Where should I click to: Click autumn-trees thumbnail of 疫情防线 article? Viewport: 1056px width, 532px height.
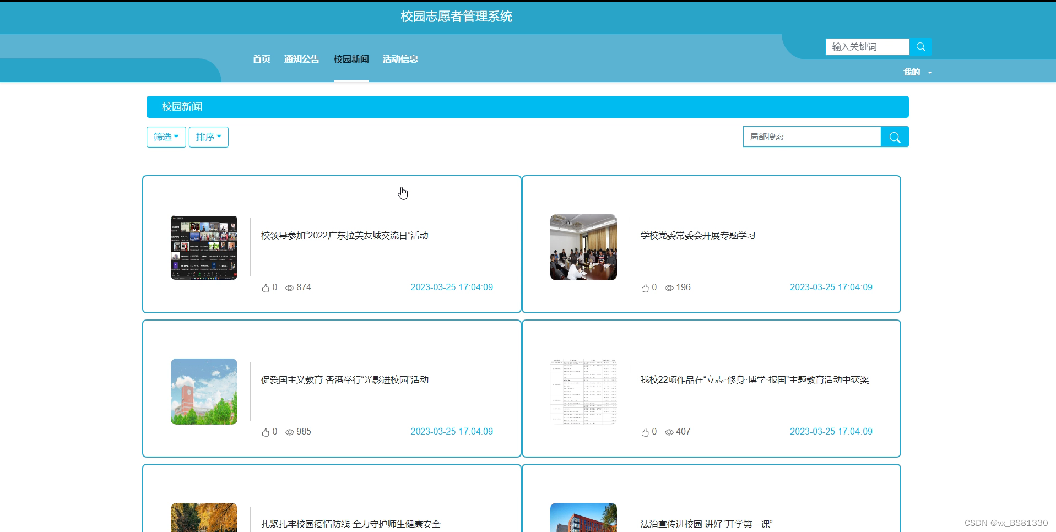click(x=204, y=517)
